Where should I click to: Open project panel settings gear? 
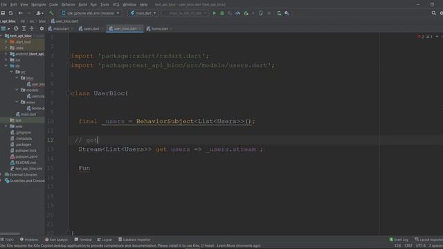coord(42,29)
